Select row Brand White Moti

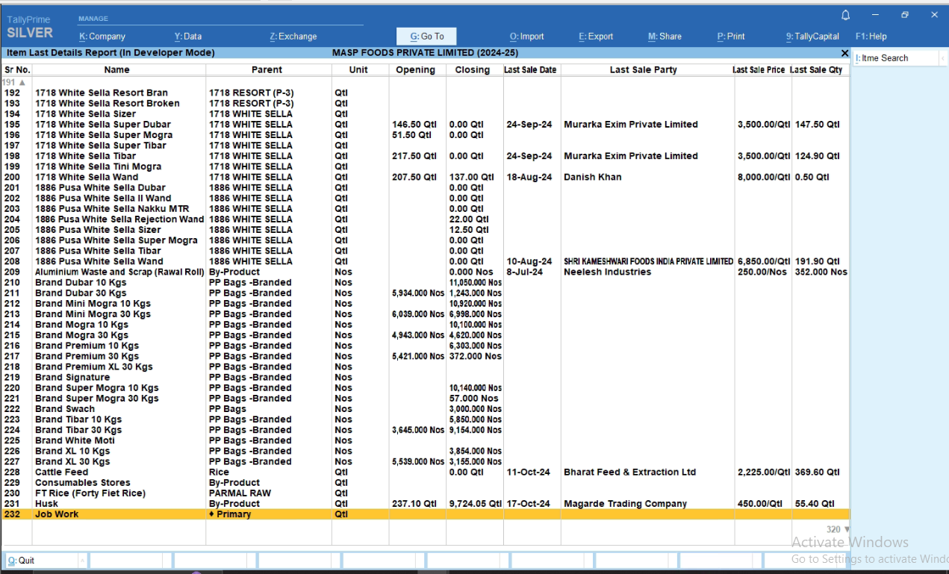click(426, 440)
